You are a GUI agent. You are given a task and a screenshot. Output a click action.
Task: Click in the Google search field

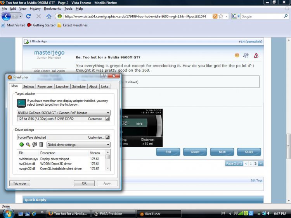tap(262, 16)
